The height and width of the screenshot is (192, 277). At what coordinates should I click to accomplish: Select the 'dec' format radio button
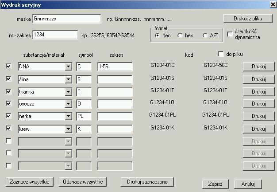click(157, 35)
